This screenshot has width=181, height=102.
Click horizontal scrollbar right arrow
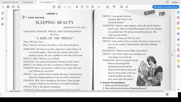point(170,91)
